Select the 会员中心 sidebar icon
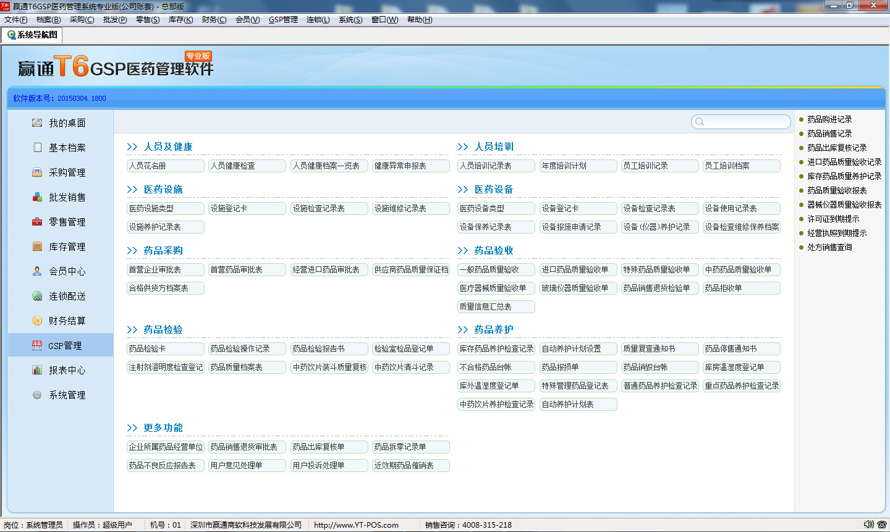 tap(37, 271)
